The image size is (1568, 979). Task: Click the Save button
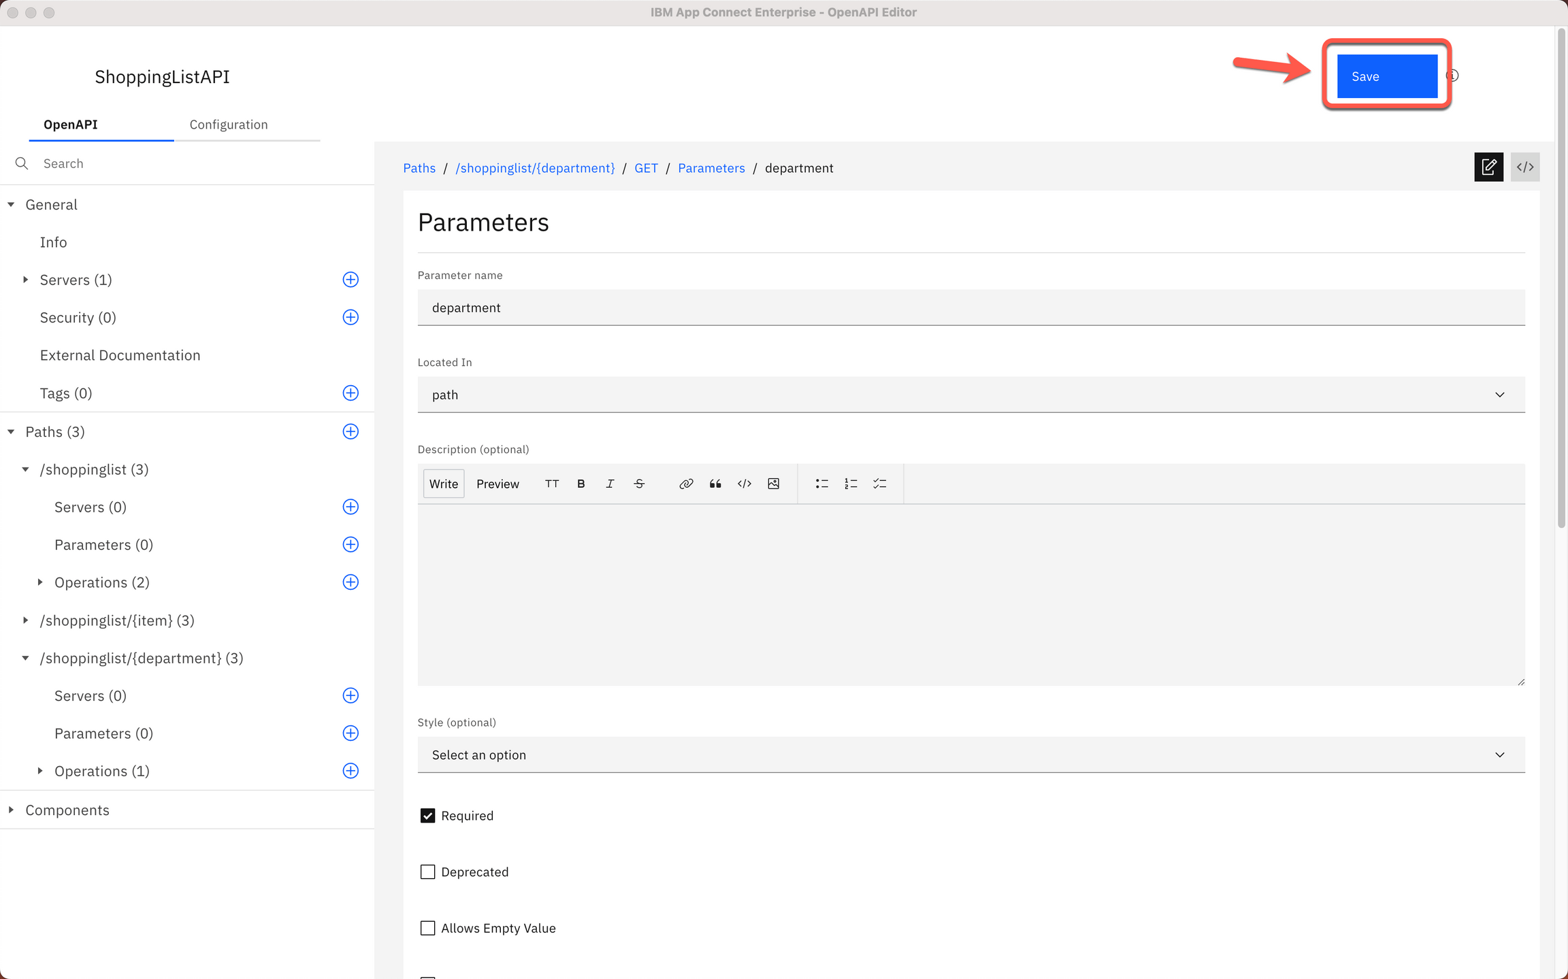point(1386,76)
